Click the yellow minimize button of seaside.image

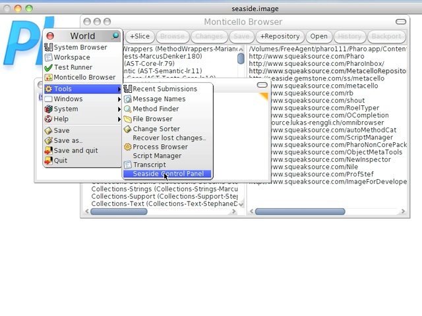18,9
